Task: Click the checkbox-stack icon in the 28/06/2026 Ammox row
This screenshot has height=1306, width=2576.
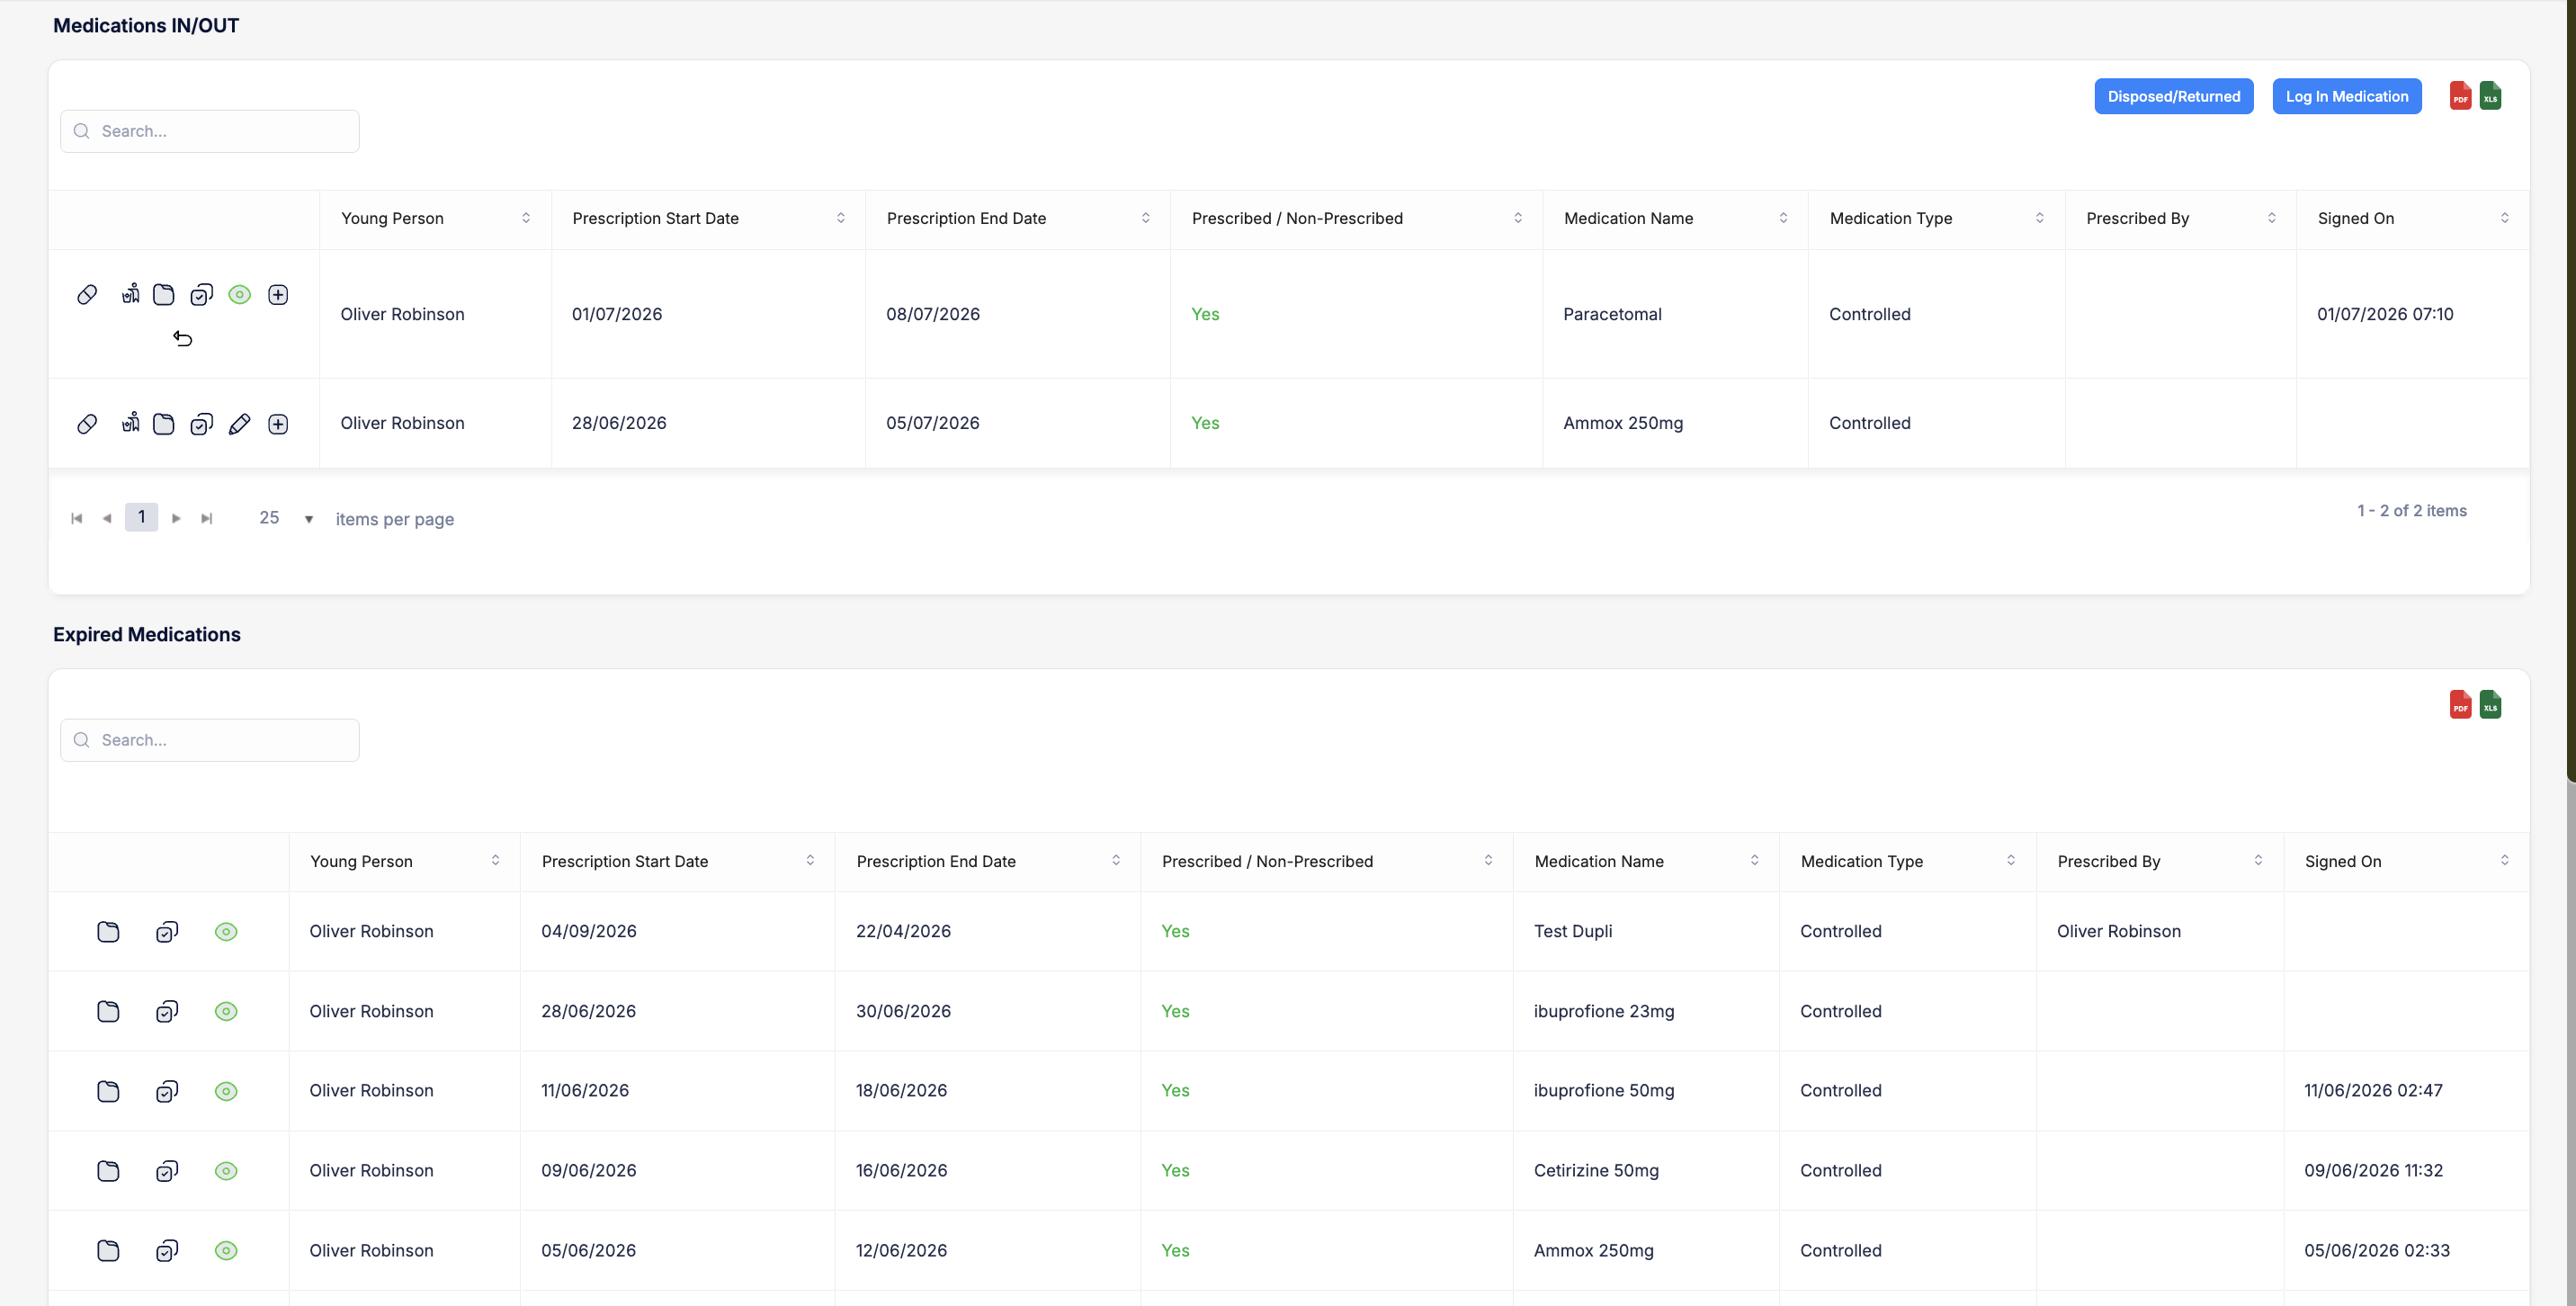Action: [202, 424]
